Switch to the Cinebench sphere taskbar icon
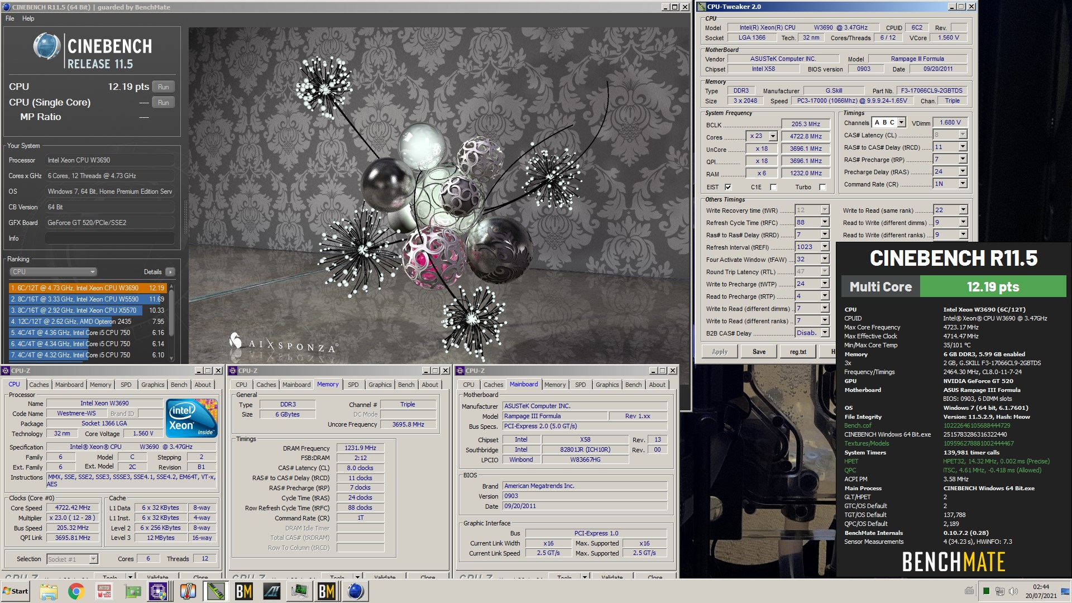The image size is (1072, 603). tap(356, 591)
